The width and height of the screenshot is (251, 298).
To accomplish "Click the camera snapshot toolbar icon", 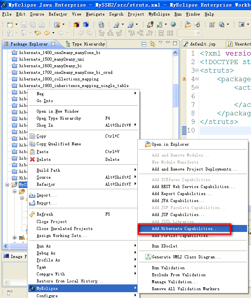I will [242, 24].
